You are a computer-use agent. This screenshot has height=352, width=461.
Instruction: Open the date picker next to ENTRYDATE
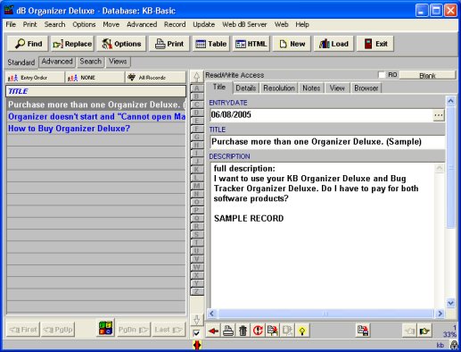pos(439,115)
